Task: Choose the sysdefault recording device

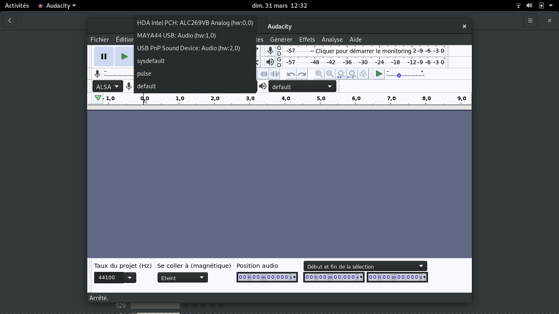Action: coord(195,61)
